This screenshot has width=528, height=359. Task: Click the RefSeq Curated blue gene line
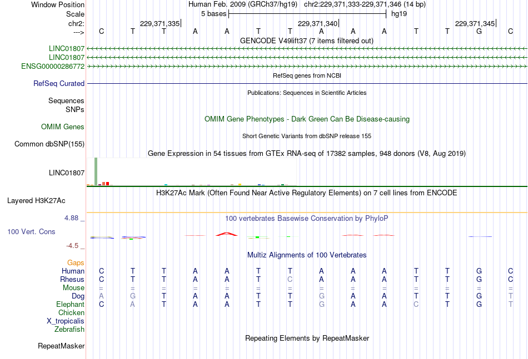click(307, 83)
